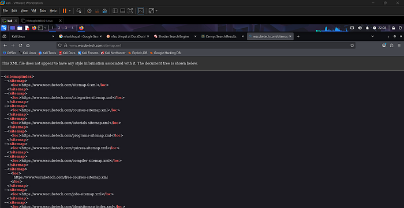This screenshot has height=208, width=404.
Task: Click the browser back arrow
Action: (x=5, y=46)
